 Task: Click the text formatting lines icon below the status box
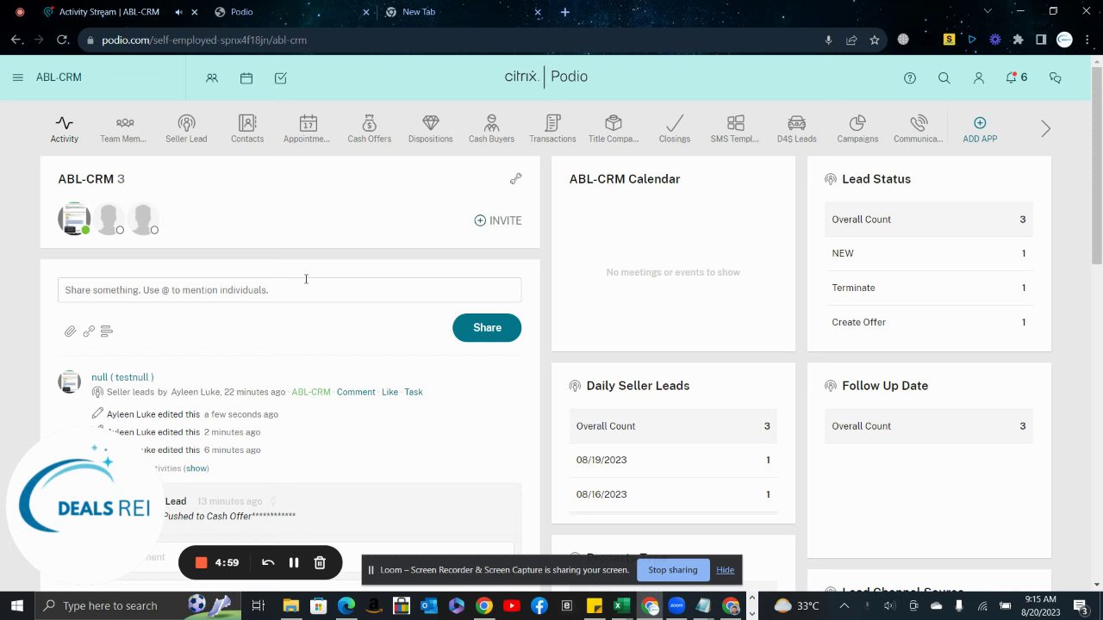point(107,331)
